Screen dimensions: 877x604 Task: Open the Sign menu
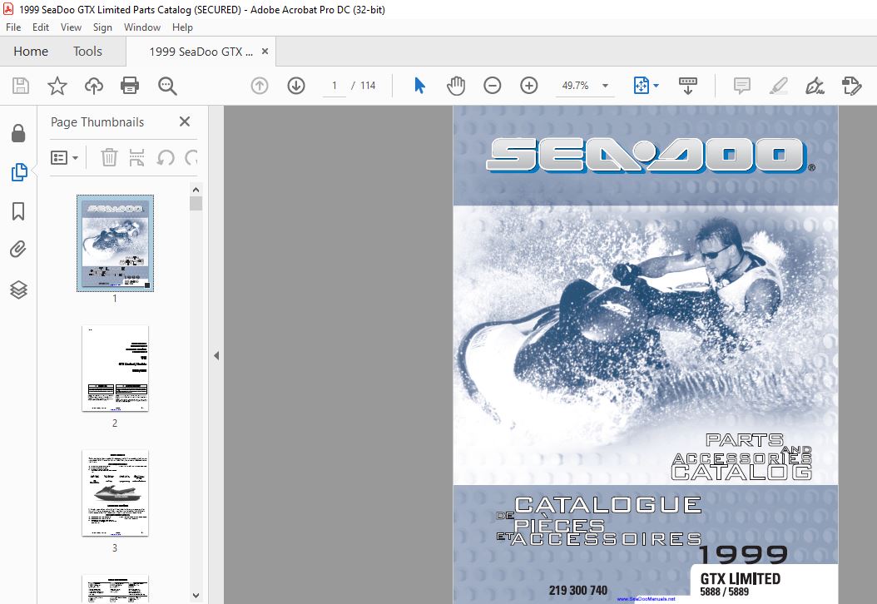click(102, 27)
